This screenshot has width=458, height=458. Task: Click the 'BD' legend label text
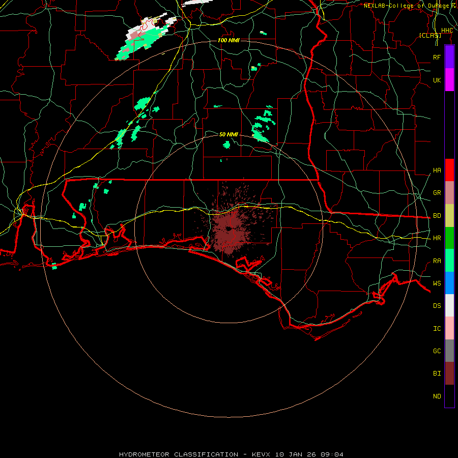[437, 216]
